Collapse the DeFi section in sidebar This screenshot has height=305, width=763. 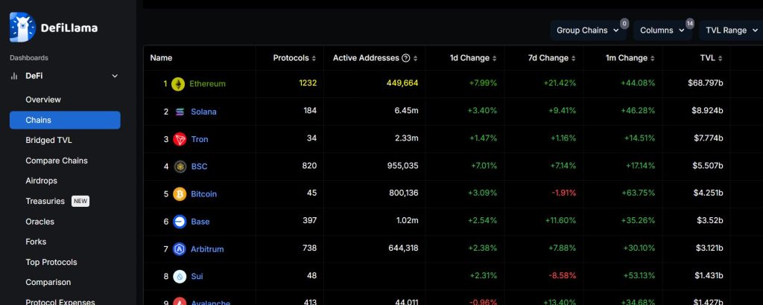tap(115, 76)
